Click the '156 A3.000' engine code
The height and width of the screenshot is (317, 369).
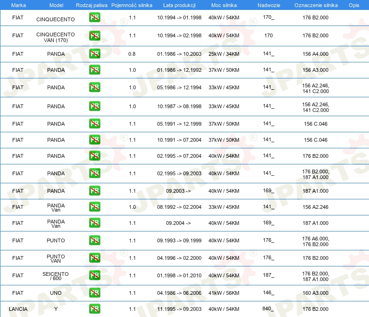316,70
